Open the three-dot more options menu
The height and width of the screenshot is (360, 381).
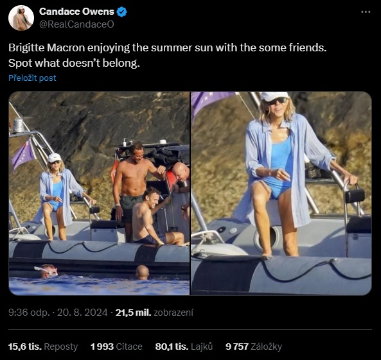coord(366,12)
